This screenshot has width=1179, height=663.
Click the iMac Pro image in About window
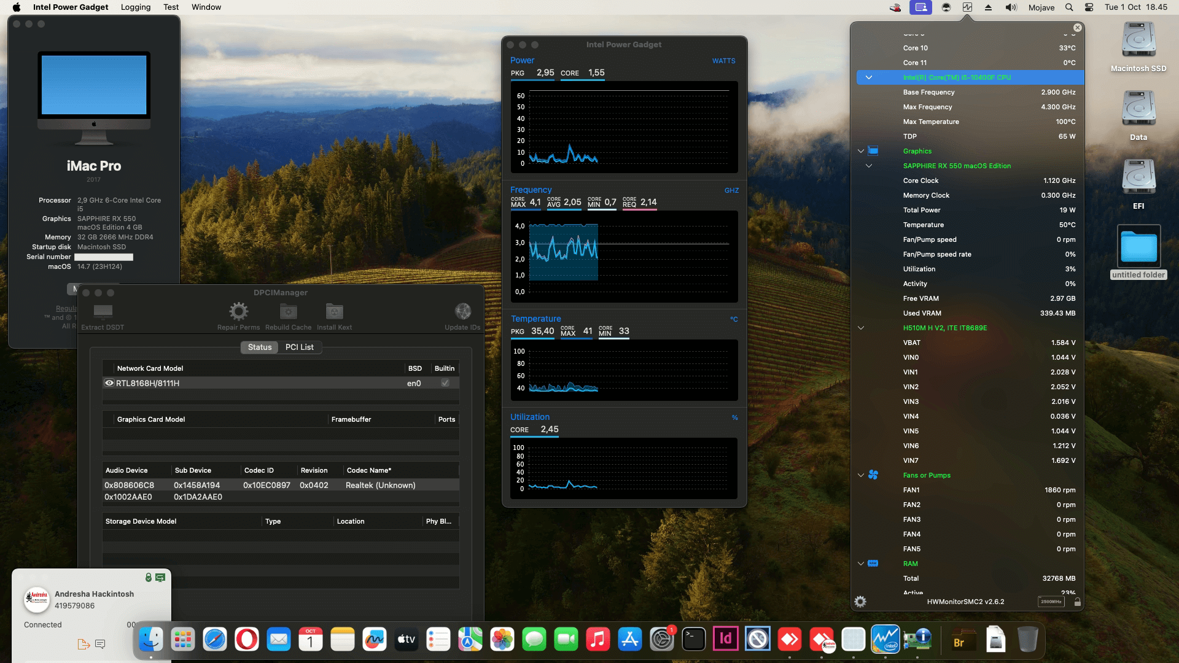[94, 98]
